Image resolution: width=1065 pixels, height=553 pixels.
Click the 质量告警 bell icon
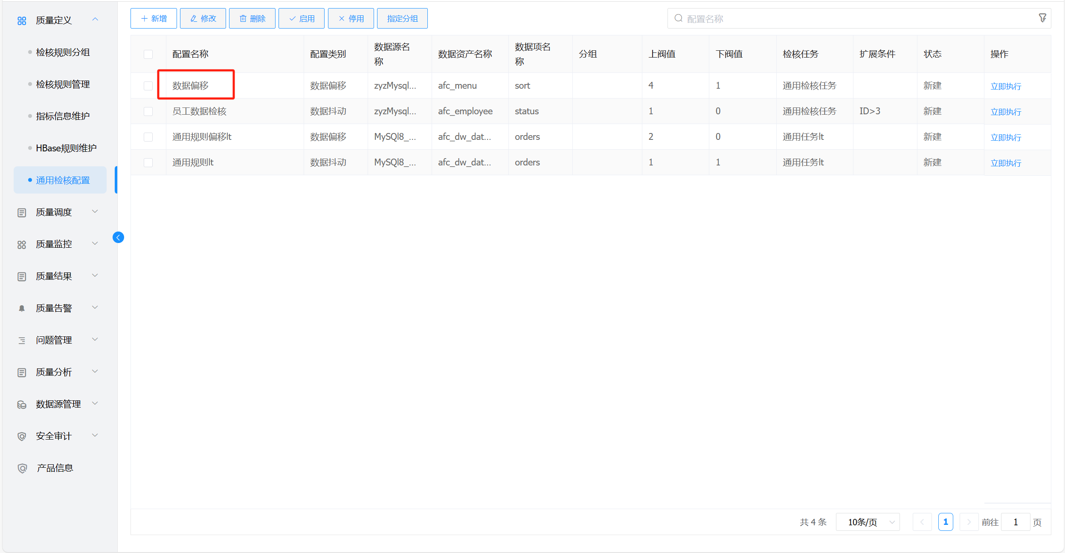22,308
